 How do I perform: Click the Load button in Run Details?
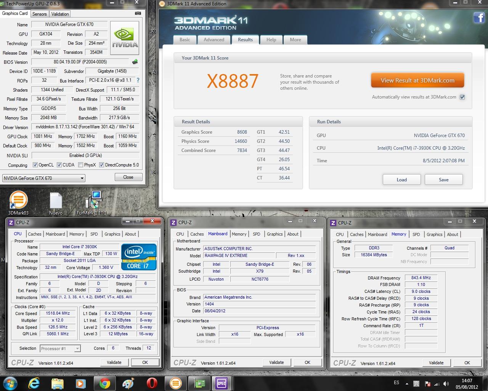pyautogui.click(x=402, y=179)
